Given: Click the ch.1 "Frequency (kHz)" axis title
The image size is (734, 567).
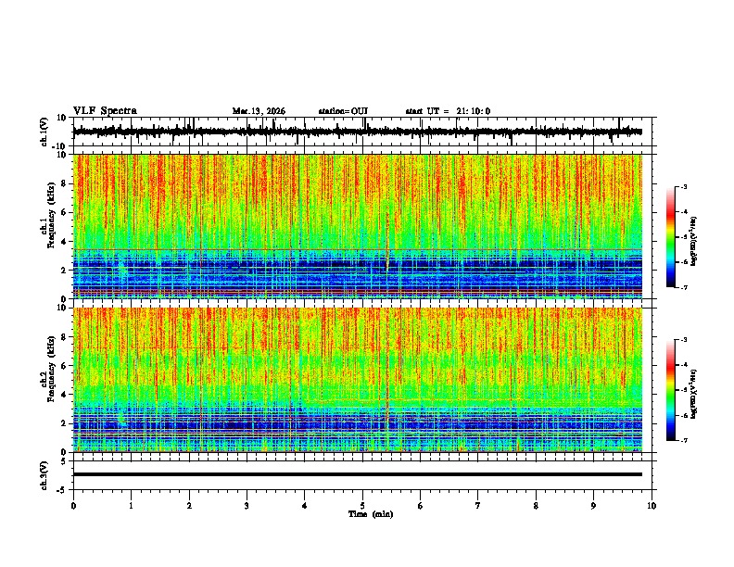Looking at the screenshot, I should tap(51, 215).
